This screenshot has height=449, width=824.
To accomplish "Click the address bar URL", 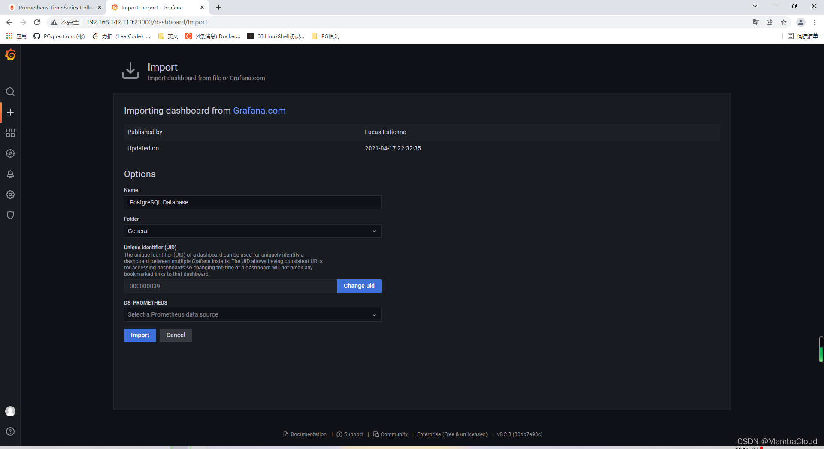I will point(147,22).
